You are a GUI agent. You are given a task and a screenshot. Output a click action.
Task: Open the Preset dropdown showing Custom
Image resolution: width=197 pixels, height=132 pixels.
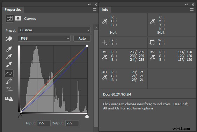point(54,30)
